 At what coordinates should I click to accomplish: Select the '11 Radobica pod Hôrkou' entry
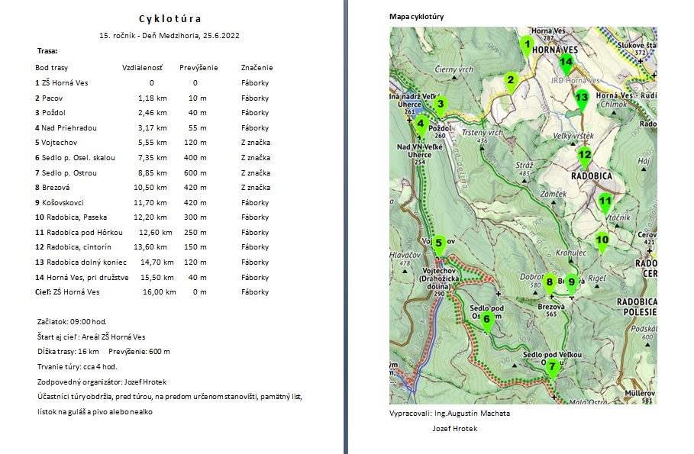(79, 232)
